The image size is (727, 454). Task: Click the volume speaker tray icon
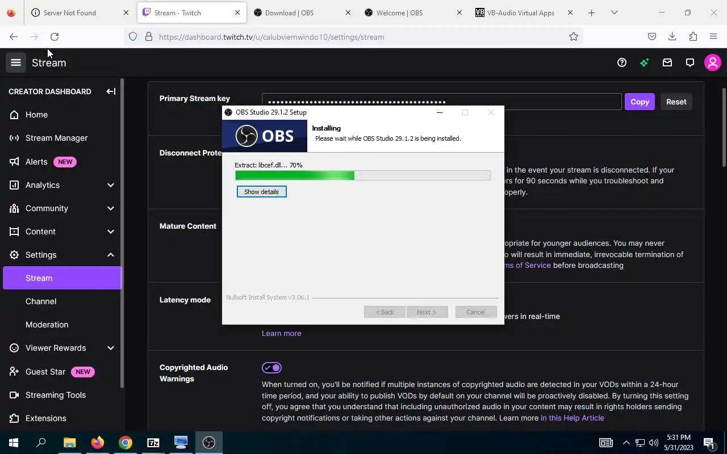(x=653, y=443)
